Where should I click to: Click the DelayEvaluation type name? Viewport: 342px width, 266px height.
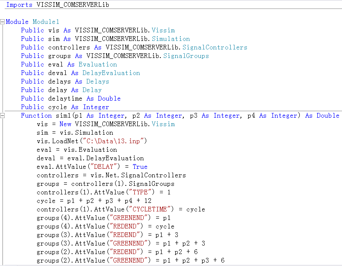(x=111, y=73)
